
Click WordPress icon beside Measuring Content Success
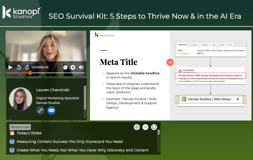coord(12,142)
